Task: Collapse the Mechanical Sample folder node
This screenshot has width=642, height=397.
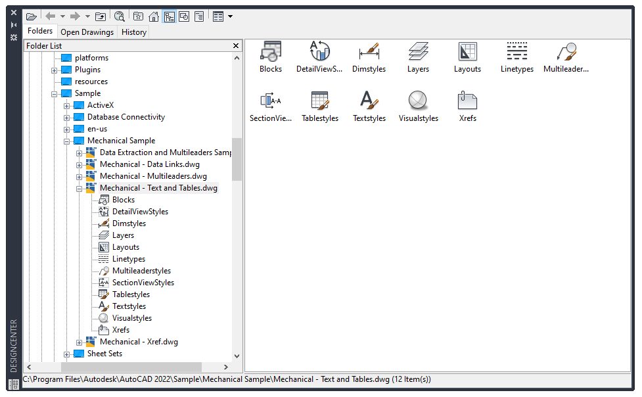Action: tap(67, 142)
